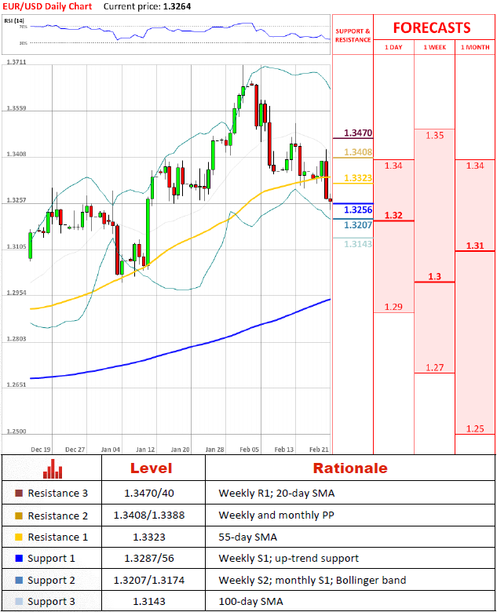497x612 pixels.
Task: Click the Support 3 light-blue color swatch
Action: click(19, 602)
